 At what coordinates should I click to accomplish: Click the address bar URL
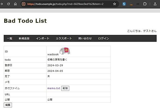coord(65,4)
